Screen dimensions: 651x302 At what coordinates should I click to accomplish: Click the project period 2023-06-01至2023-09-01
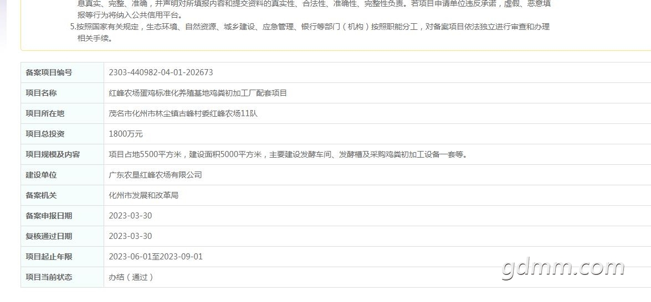(156, 257)
